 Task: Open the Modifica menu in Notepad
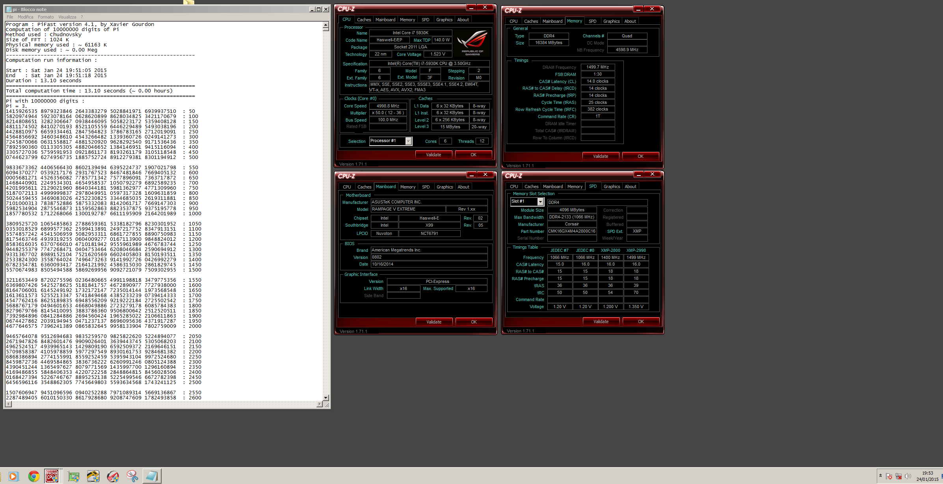pyautogui.click(x=26, y=17)
